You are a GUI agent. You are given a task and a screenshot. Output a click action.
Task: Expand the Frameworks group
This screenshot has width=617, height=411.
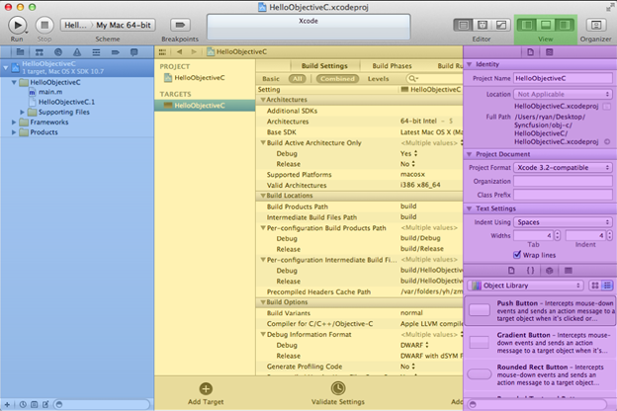pyautogui.click(x=14, y=123)
